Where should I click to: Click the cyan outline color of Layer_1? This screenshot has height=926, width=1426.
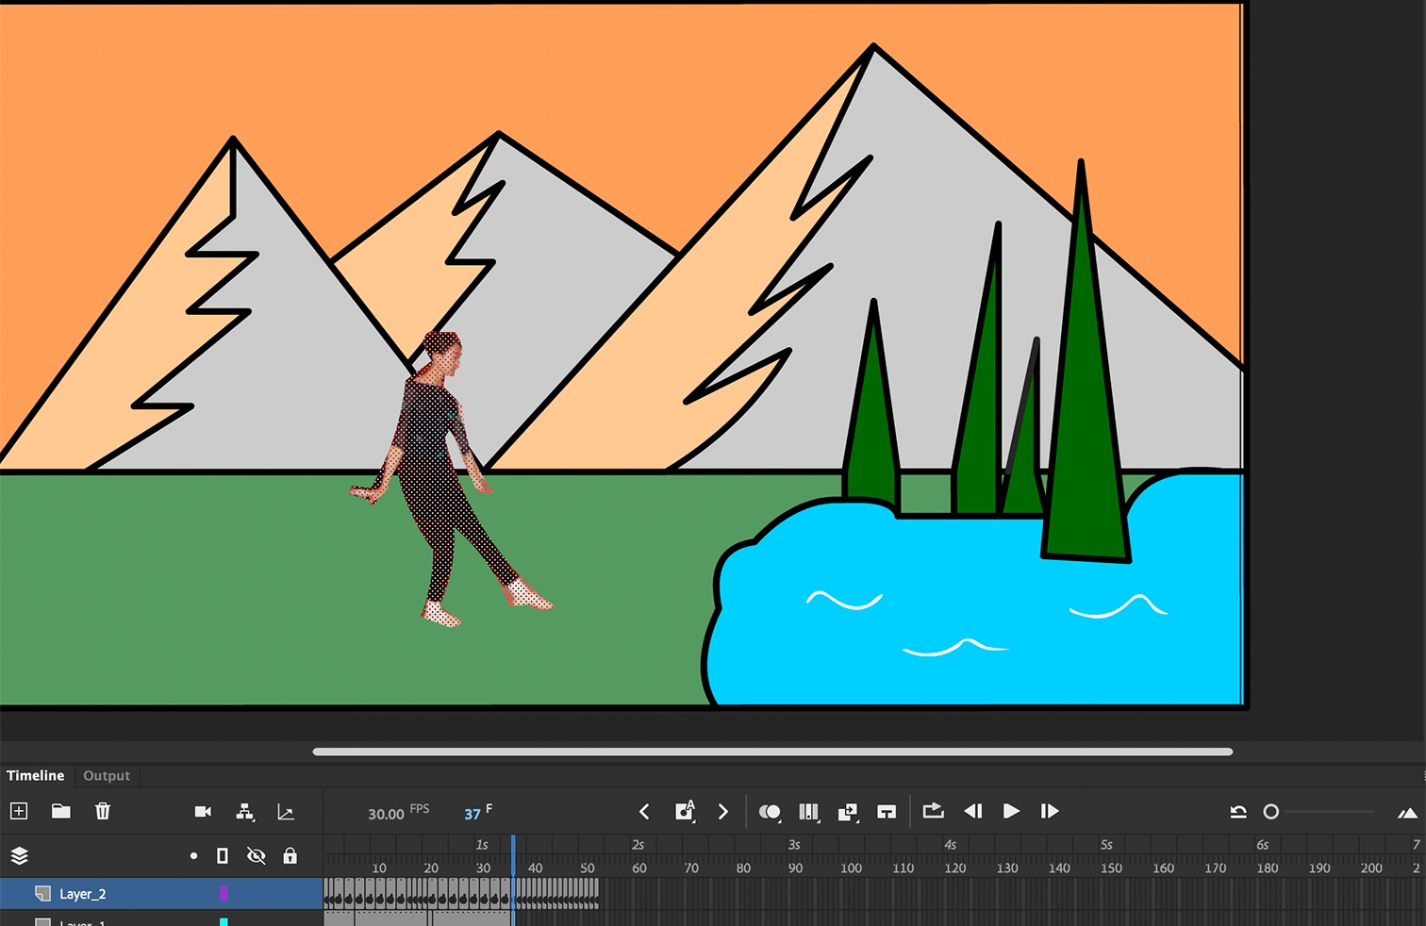tap(224, 922)
